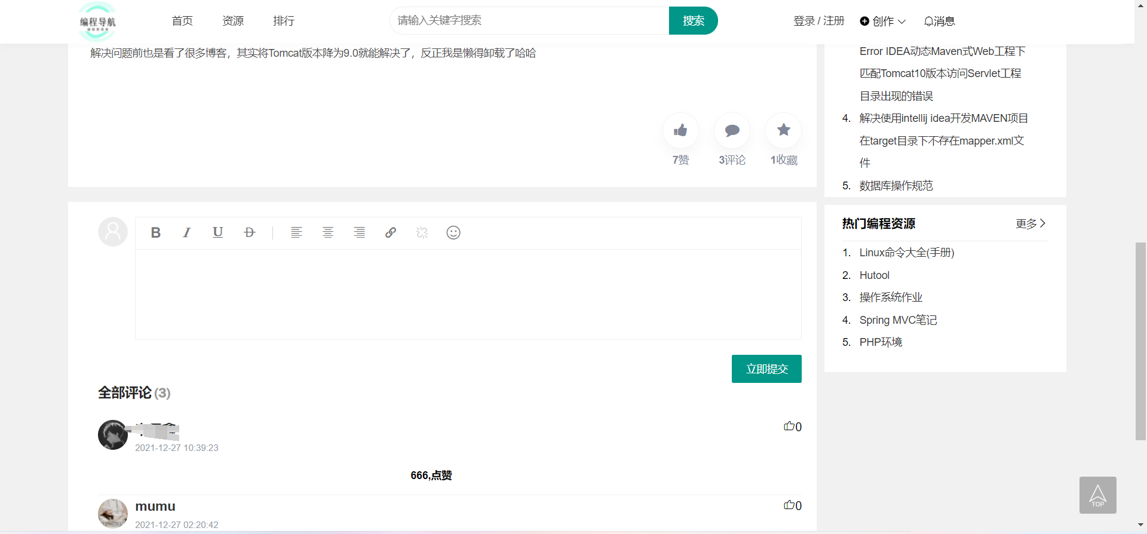Open the 排行 navigation item
1147x534 pixels.
tap(284, 21)
